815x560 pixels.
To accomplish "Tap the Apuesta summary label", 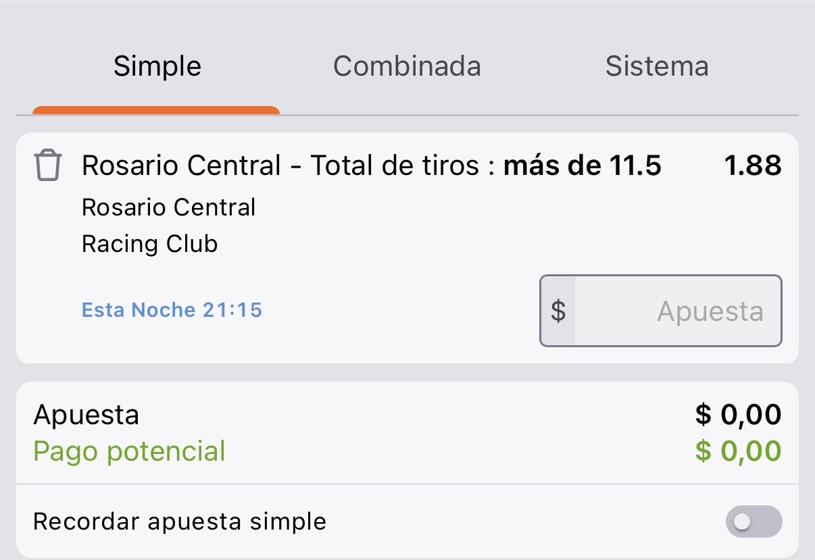I will (x=87, y=415).
